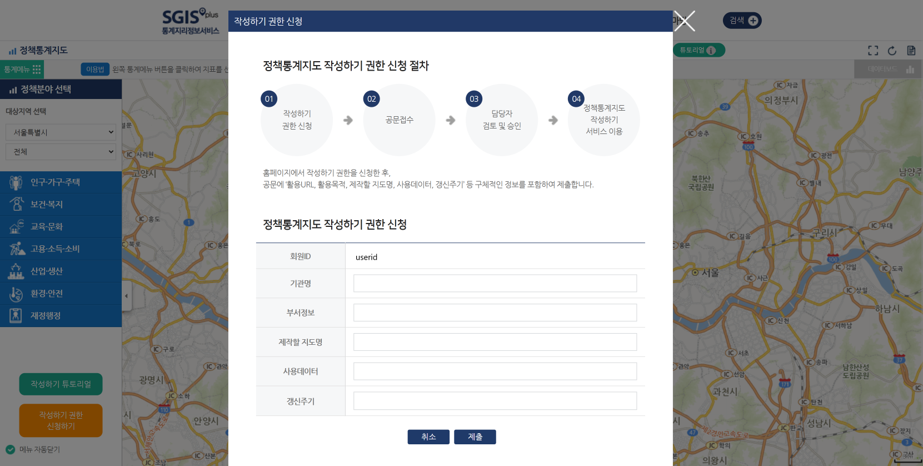This screenshot has width=923, height=466.
Task: Open the 튜토리얼 info button
Action: (x=699, y=50)
